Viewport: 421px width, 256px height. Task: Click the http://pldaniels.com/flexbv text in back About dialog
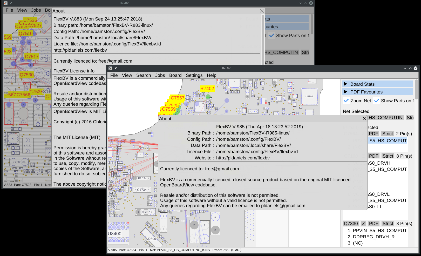[x=80, y=50]
